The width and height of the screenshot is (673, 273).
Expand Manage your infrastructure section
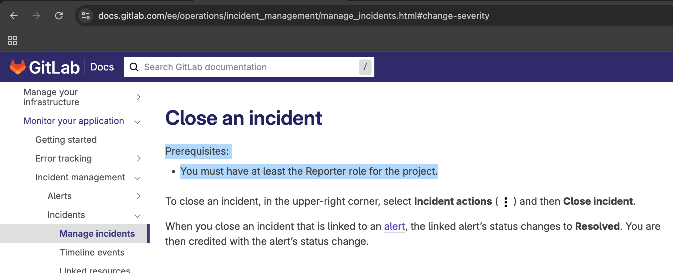[138, 97]
